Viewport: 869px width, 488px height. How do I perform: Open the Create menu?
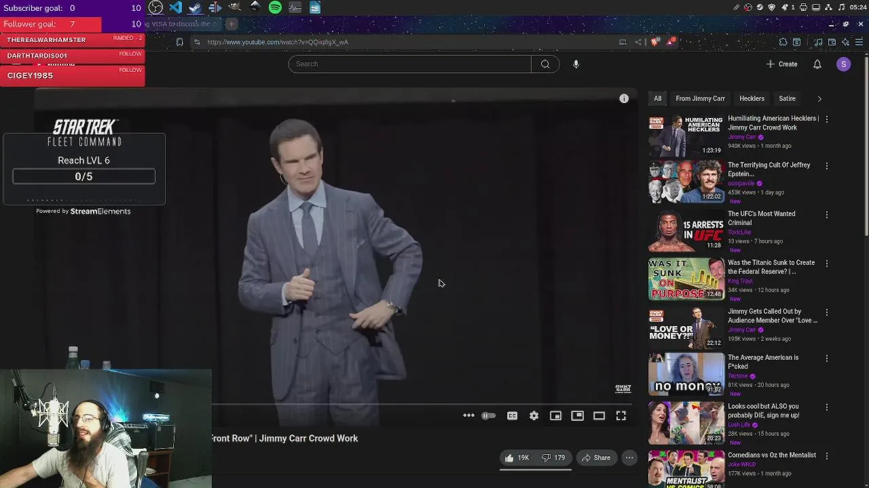click(781, 64)
